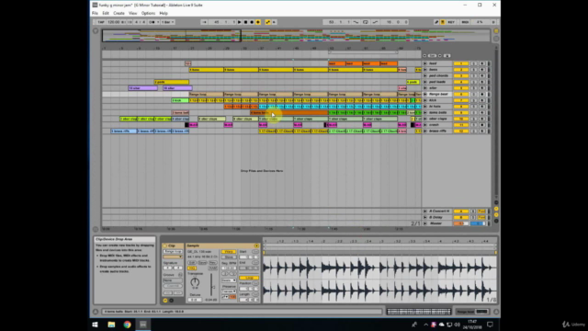Click the A Concert H return track

pyautogui.click(x=439, y=211)
